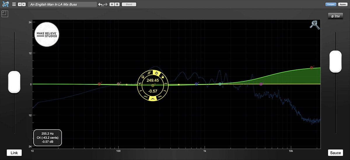Open the hamburger menu in top bar

(x=14, y=4)
